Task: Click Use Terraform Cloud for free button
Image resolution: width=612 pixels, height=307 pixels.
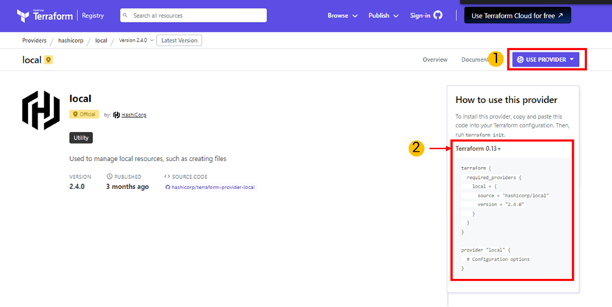Action: [517, 15]
